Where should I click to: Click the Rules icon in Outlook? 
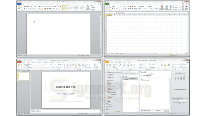pos(165,65)
